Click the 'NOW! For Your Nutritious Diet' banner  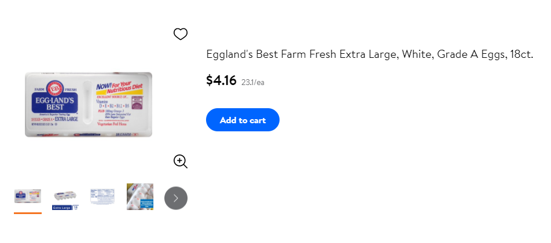[119, 89]
